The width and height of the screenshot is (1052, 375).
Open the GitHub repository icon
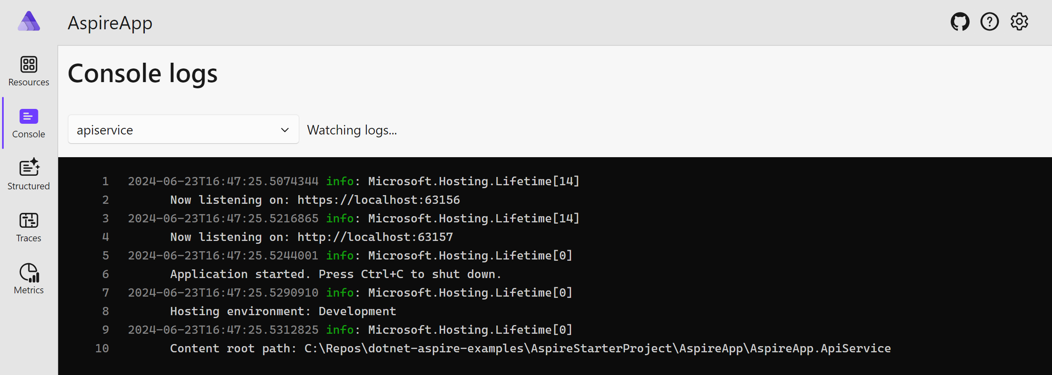click(x=960, y=21)
